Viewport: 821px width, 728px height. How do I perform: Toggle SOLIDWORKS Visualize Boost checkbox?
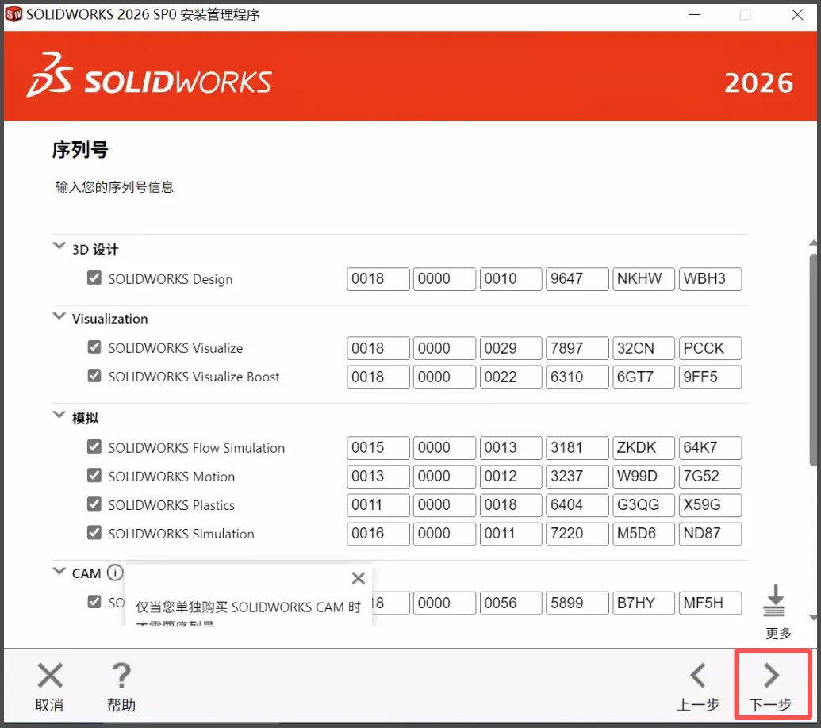(94, 376)
